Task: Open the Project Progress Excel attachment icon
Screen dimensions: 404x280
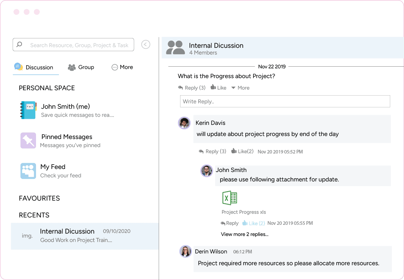Action: [229, 198]
